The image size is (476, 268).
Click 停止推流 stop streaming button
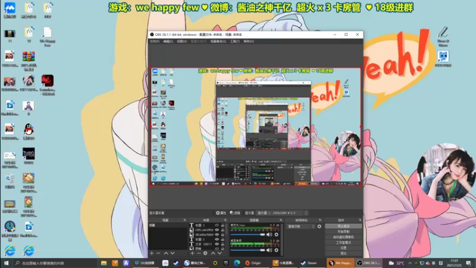(x=343, y=226)
